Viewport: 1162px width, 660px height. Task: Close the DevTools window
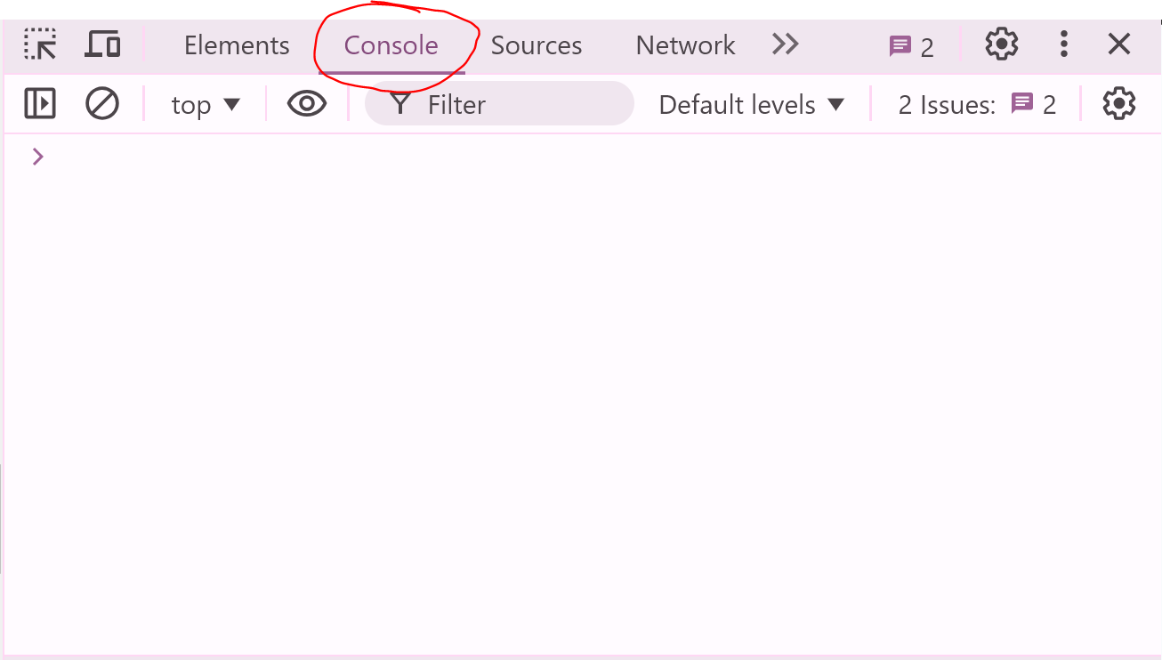coord(1118,44)
